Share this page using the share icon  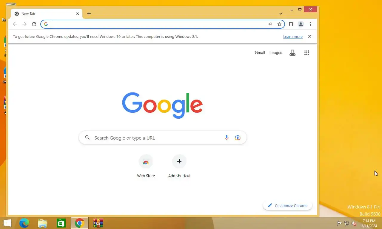[x=270, y=24]
